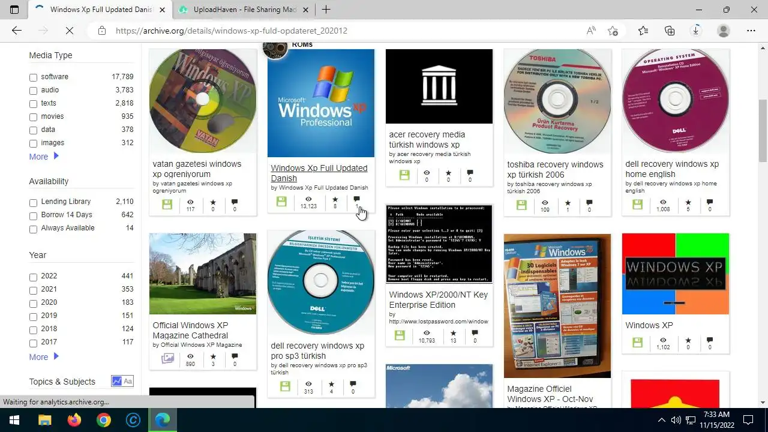Open vatan gazetesi windows xp ogreniyorum
768x432 pixels.
click(x=197, y=169)
